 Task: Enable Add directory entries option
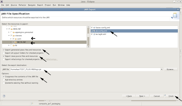[x=4, y=80]
